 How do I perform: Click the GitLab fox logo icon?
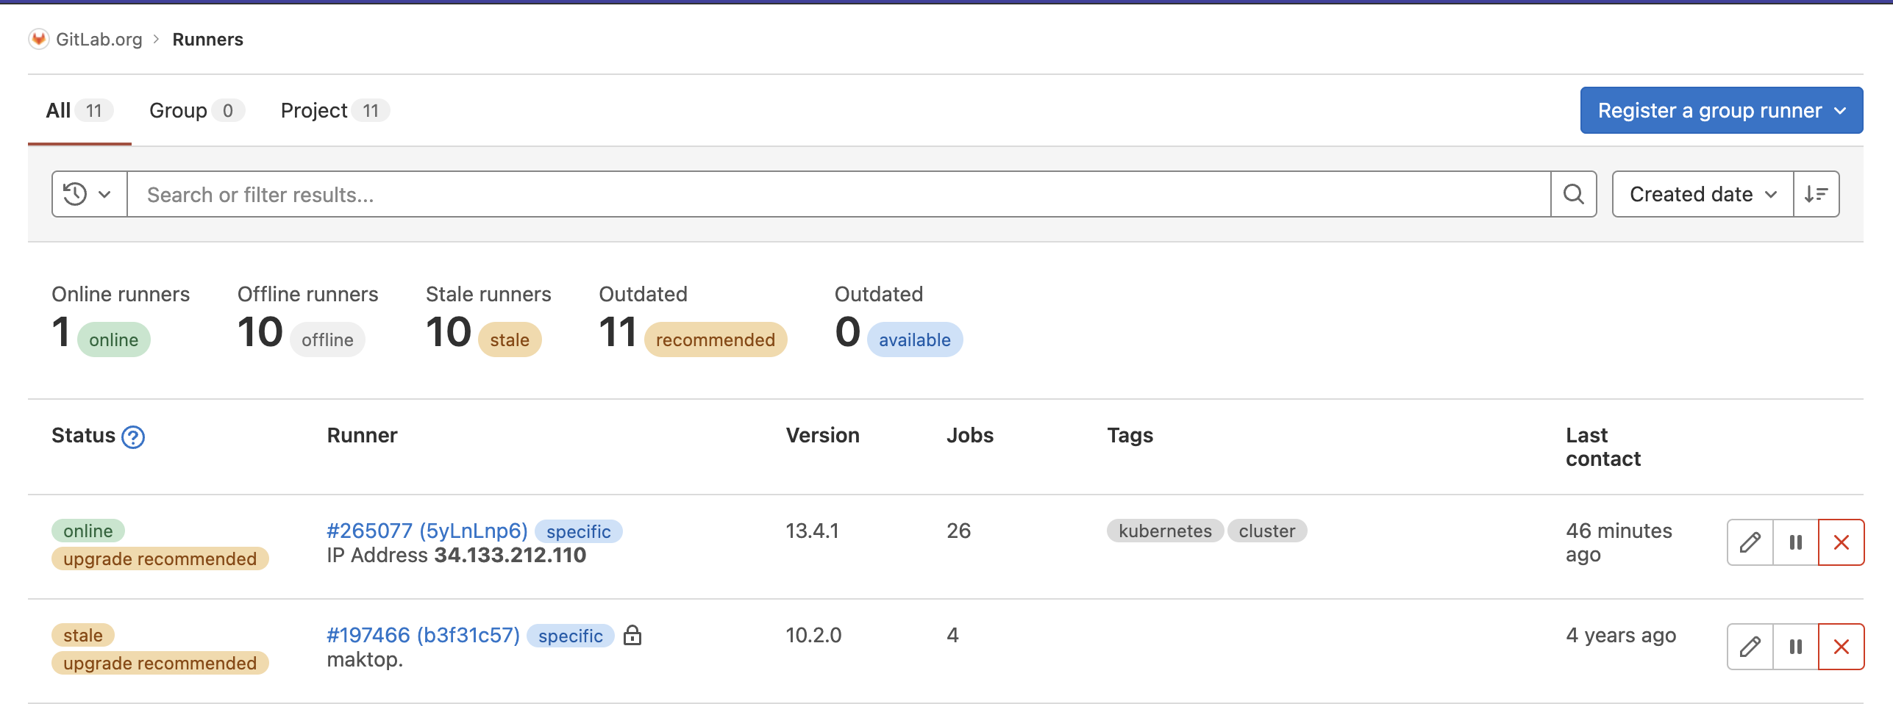[38, 39]
